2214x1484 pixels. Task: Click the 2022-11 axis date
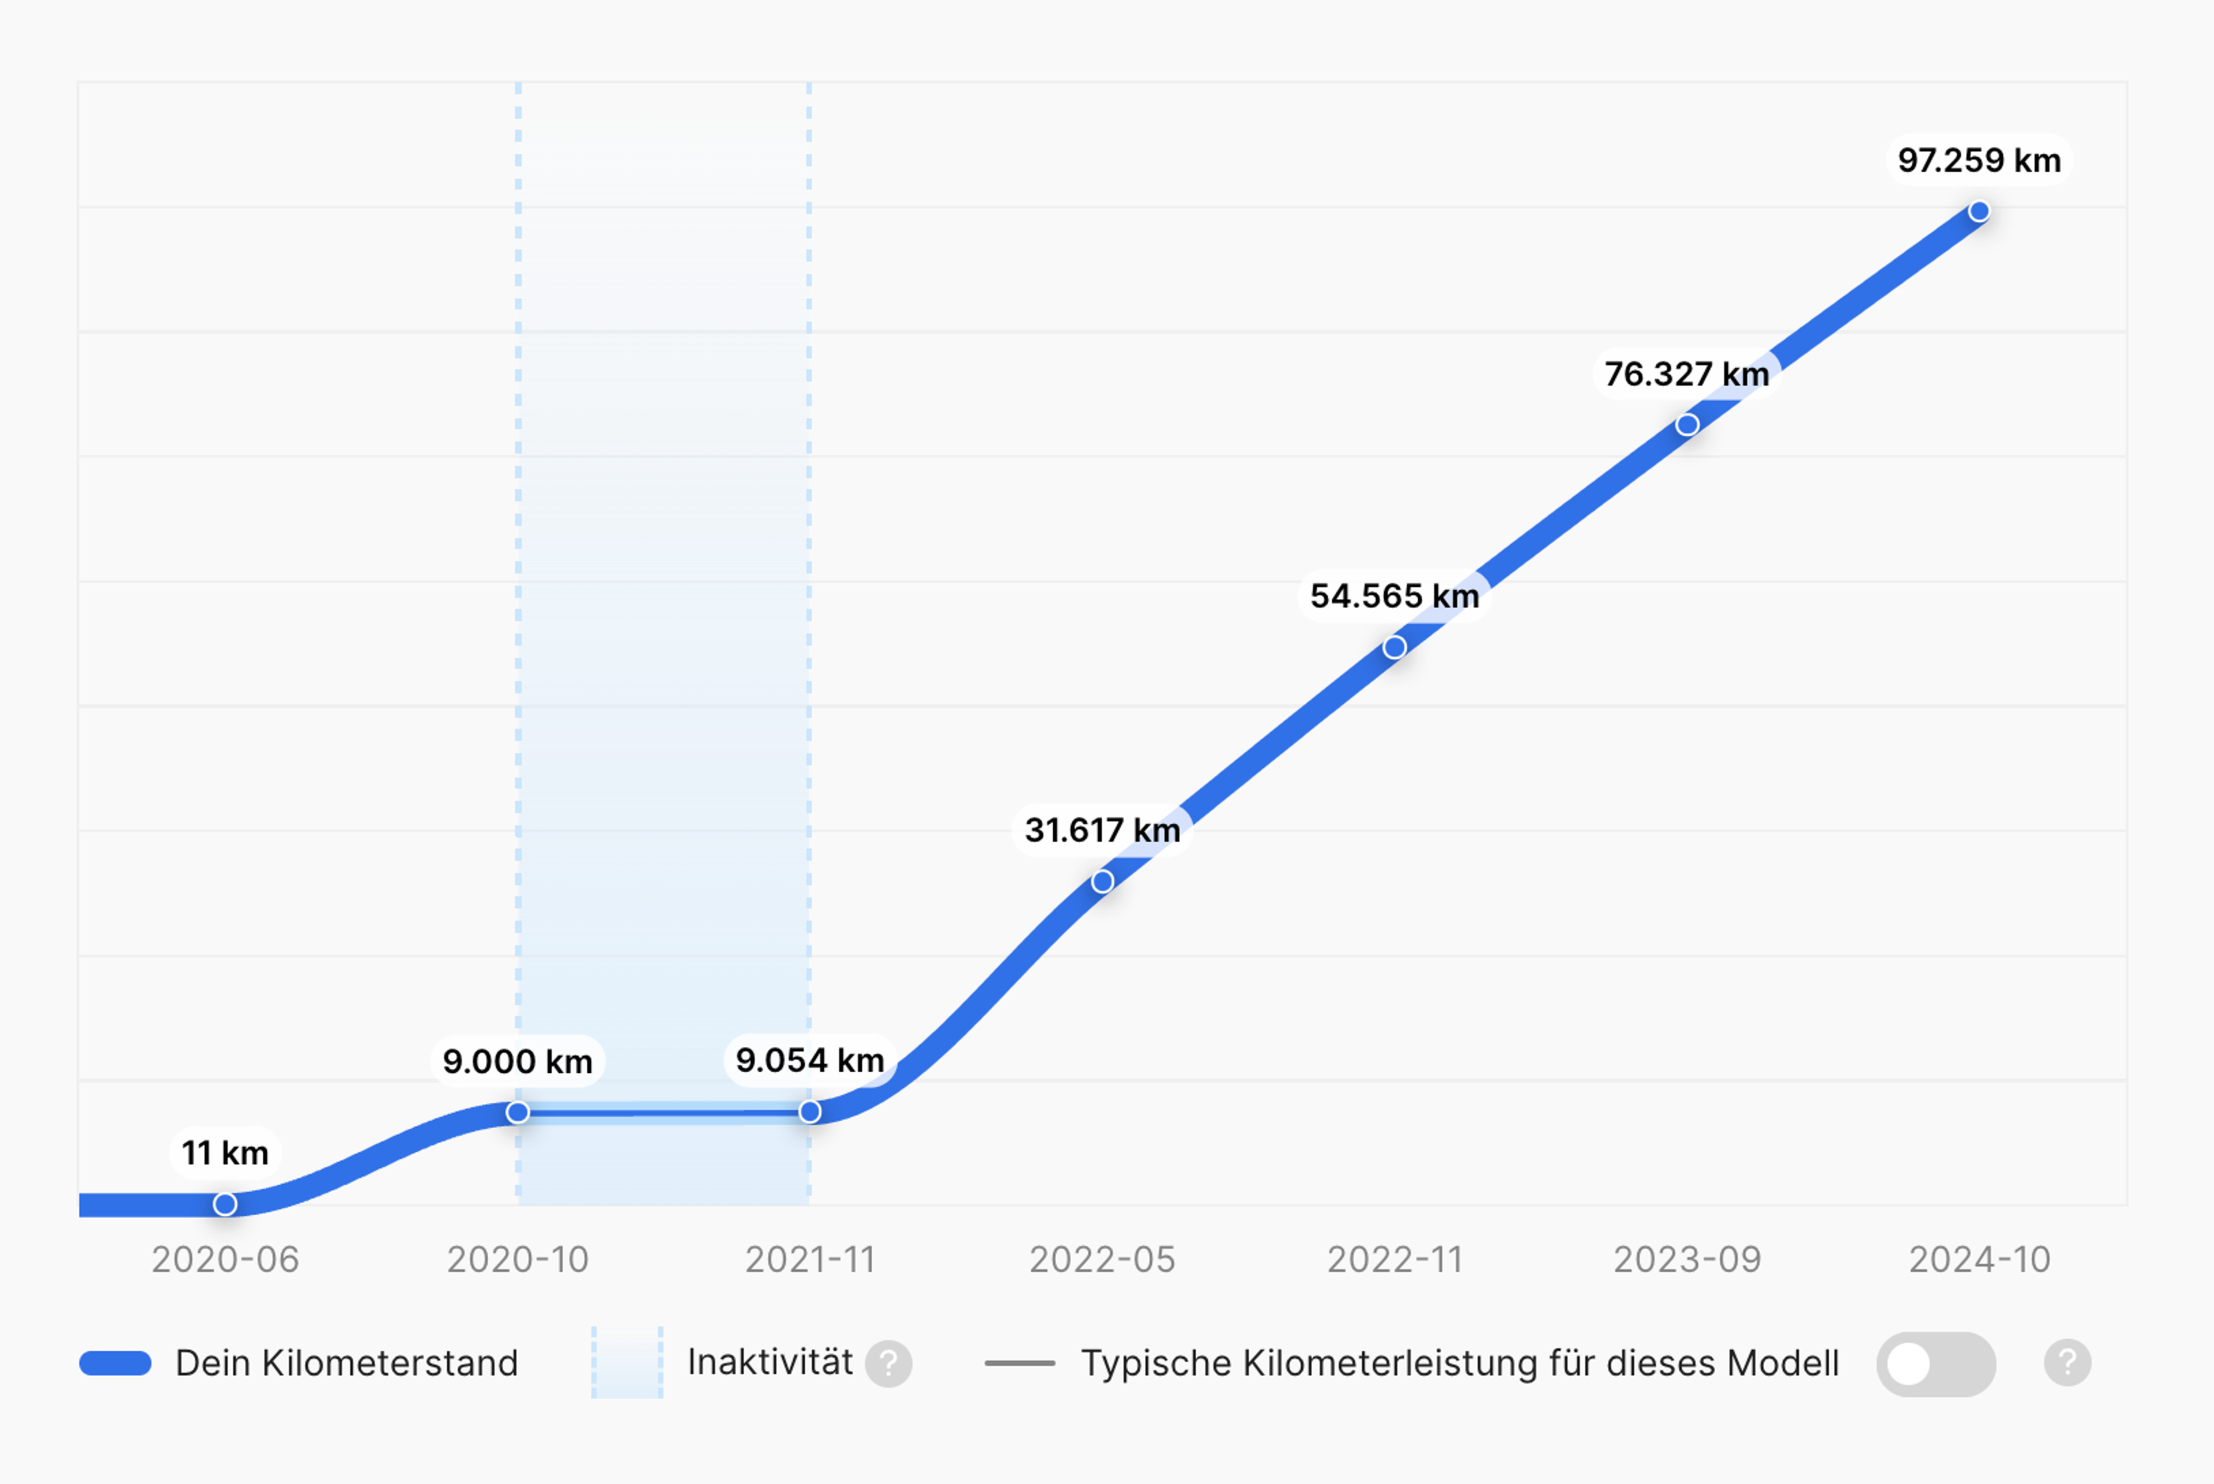[1394, 1260]
